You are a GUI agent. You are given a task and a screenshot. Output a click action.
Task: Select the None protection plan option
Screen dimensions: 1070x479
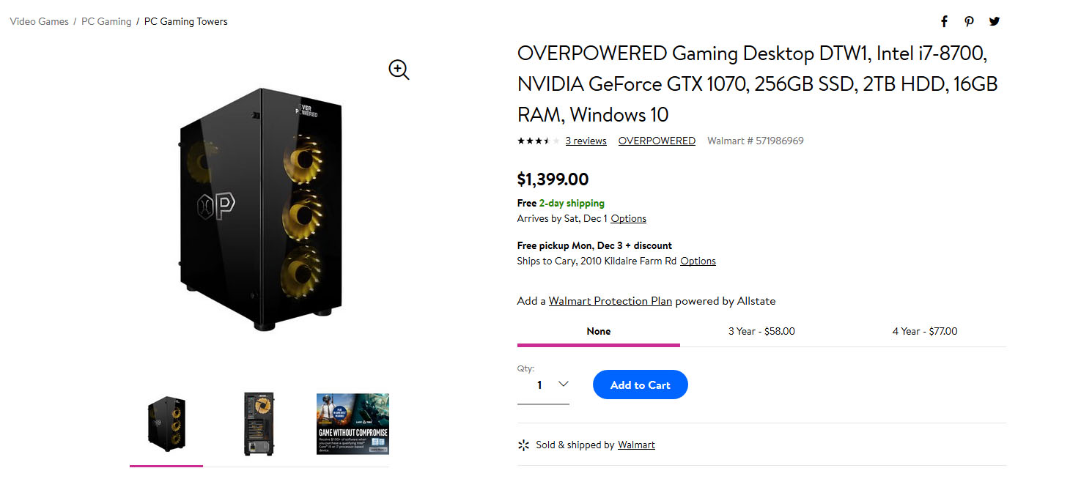click(598, 331)
